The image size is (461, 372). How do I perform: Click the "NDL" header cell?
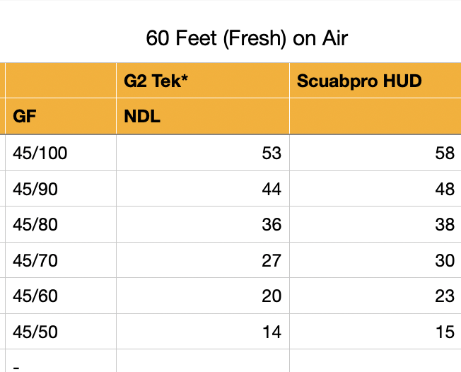[202, 116]
